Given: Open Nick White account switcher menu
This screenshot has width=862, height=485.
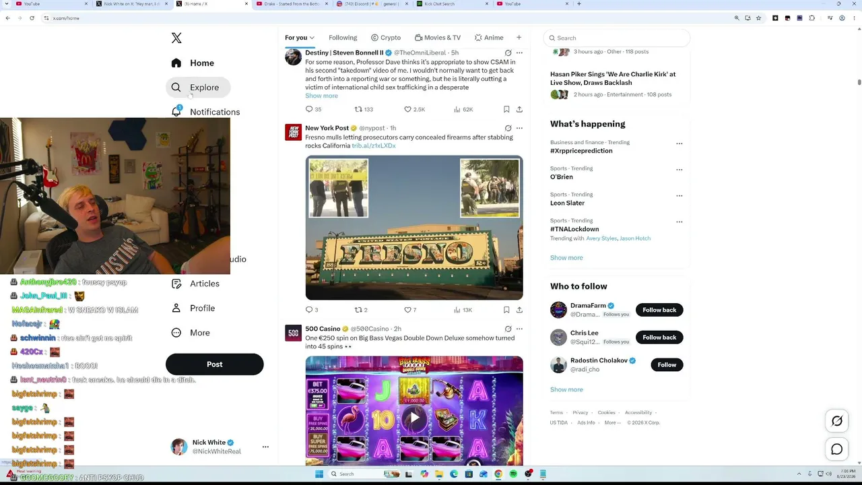Looking at the screenshot, I should [x=265, y=447].
